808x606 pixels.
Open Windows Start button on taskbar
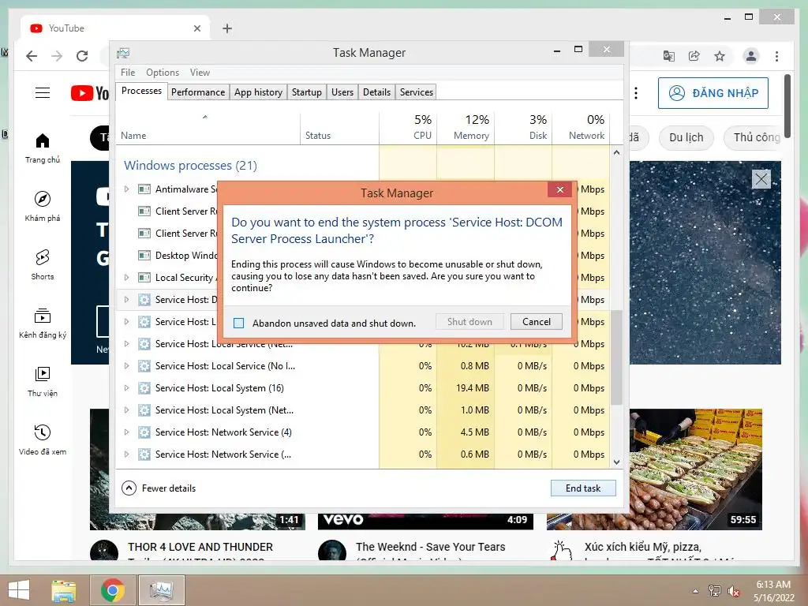19,590
